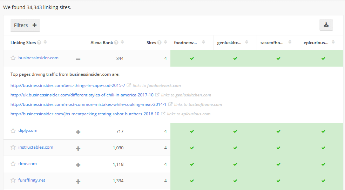Expand the time.com row
The image size is (345, 190).
click(78, 165)
